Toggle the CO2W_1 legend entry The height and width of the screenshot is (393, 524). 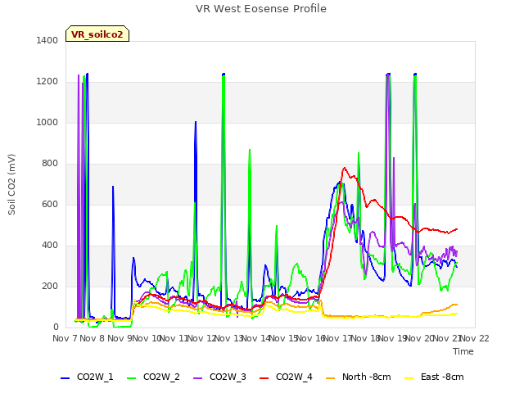point(87,377)
